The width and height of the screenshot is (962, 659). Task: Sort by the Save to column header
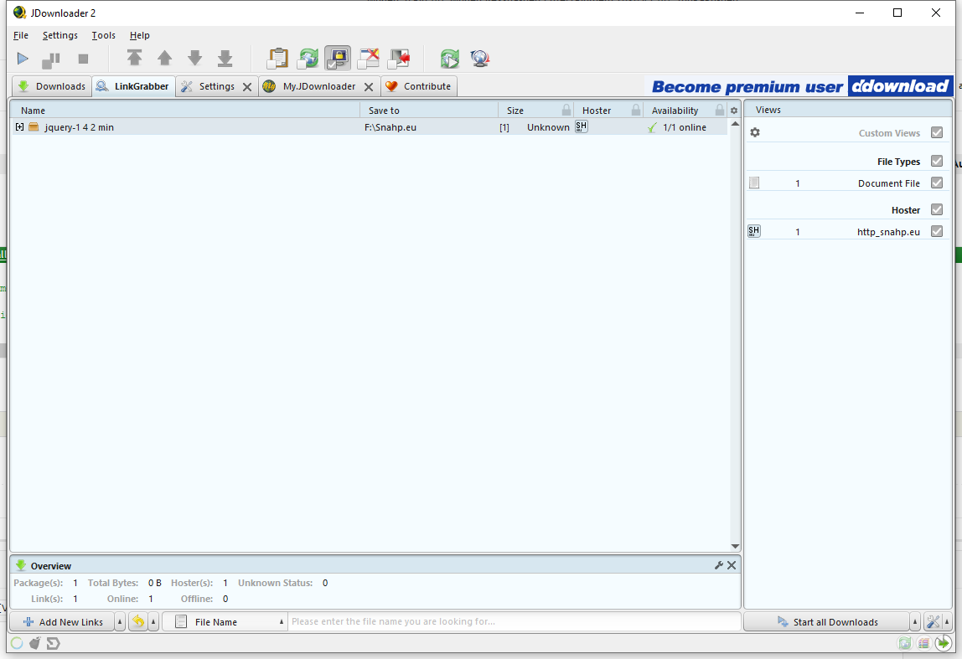click(429, 111)
